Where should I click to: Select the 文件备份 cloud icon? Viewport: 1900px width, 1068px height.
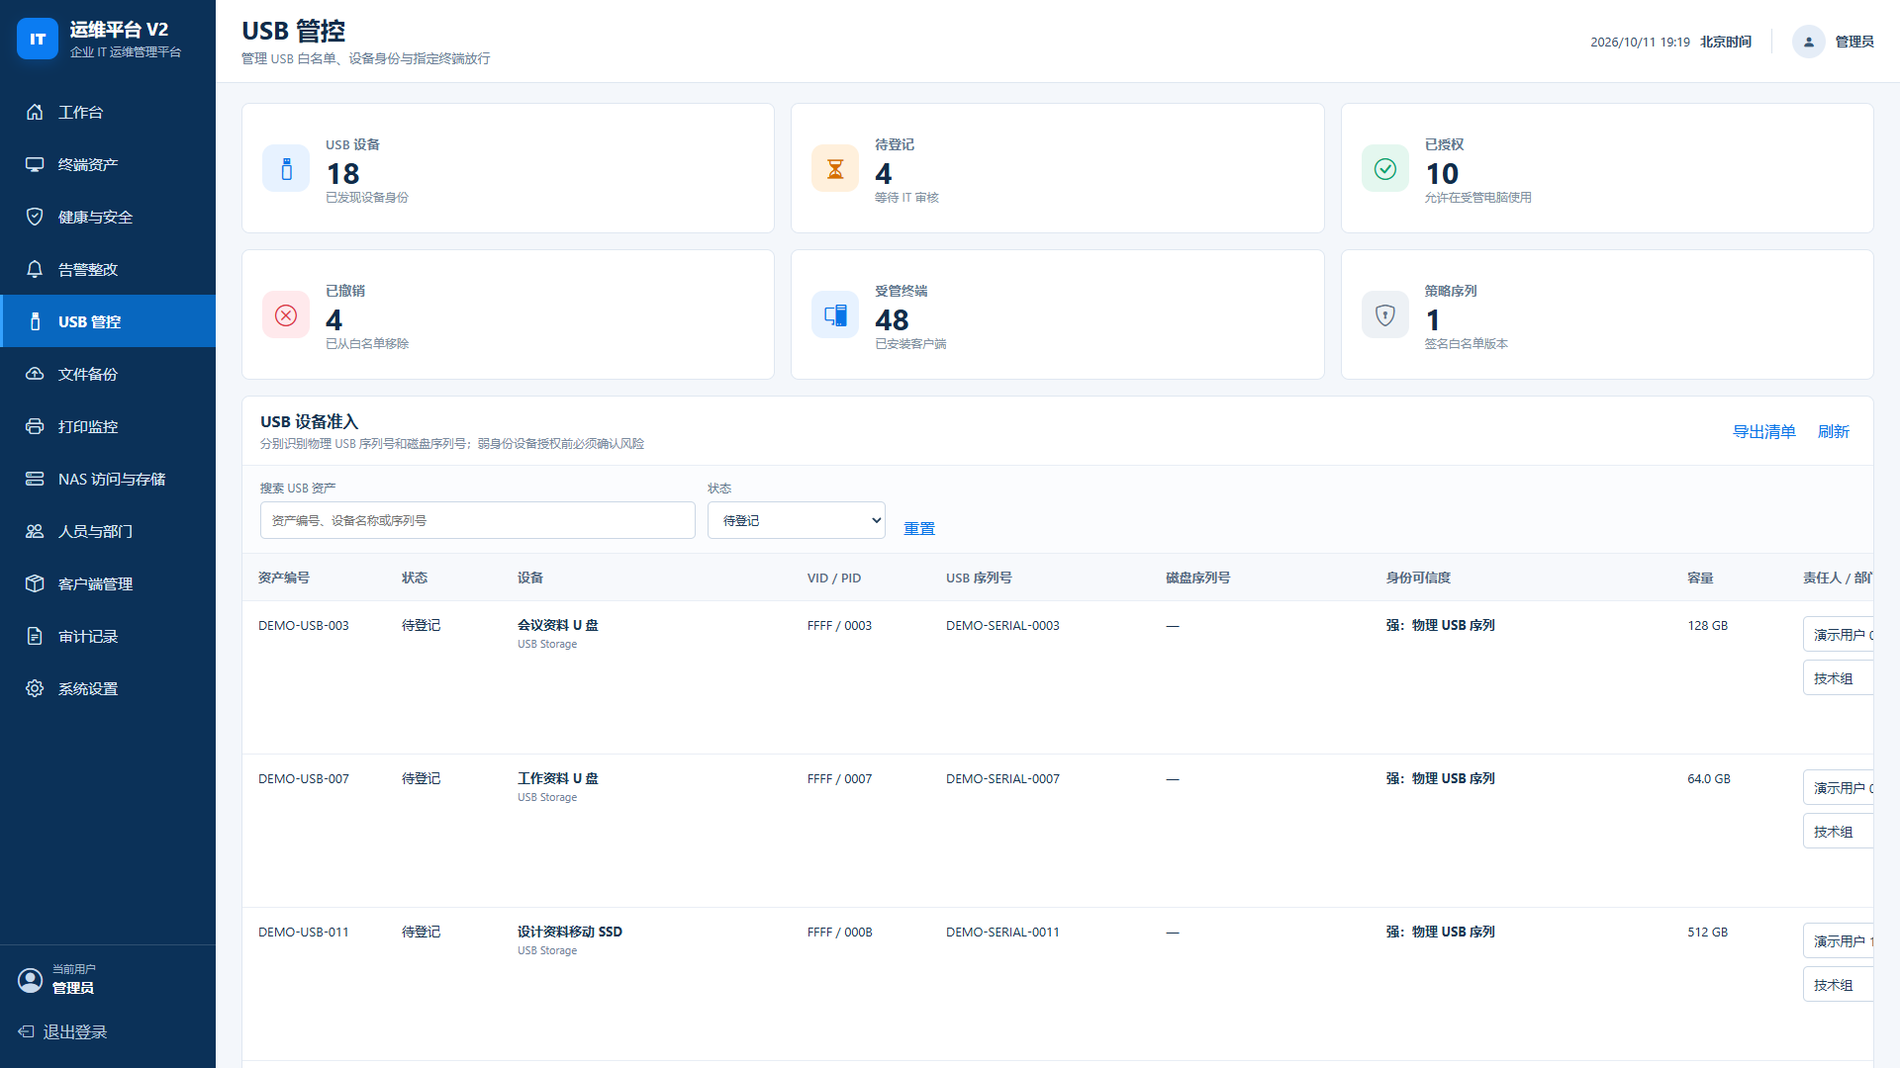coord(35,374)
